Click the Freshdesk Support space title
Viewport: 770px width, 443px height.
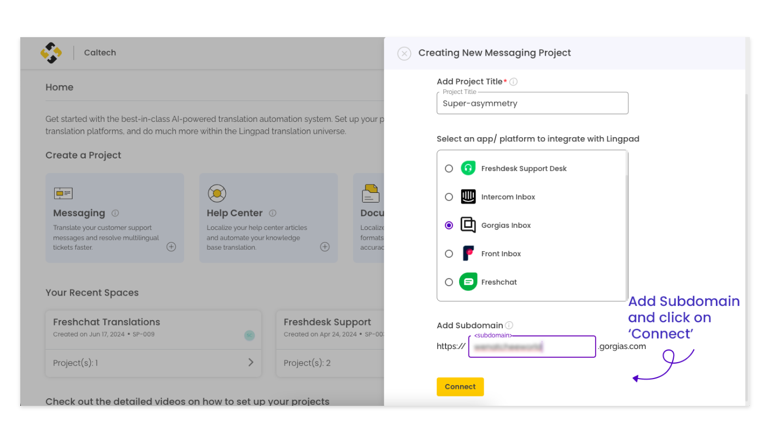(x=327, y=322)
